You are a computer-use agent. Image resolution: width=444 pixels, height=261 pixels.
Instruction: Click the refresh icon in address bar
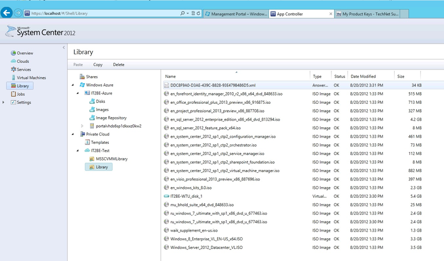pos(199,13)
